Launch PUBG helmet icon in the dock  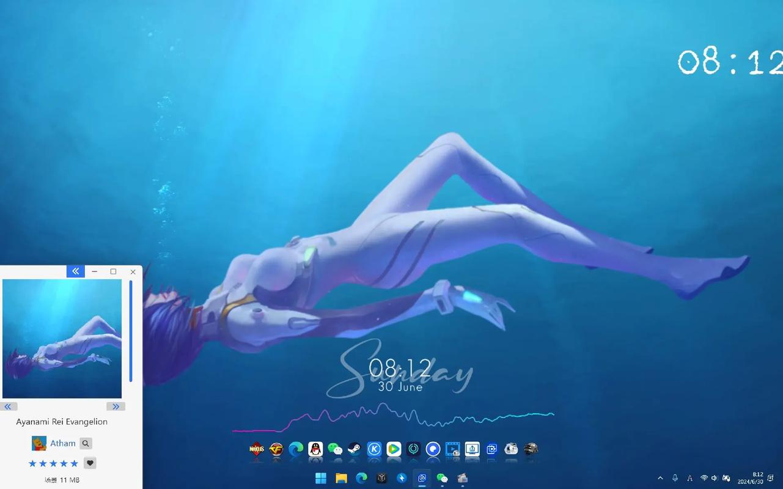[531, 449]
